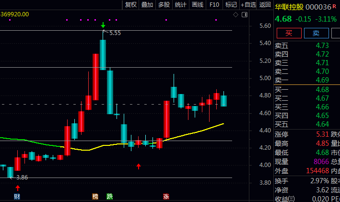Image resolution: width=340 pixels, height=202 pixels.
Task: Click the green down arrow above 5.55 peak
Action: coord(103,25)
